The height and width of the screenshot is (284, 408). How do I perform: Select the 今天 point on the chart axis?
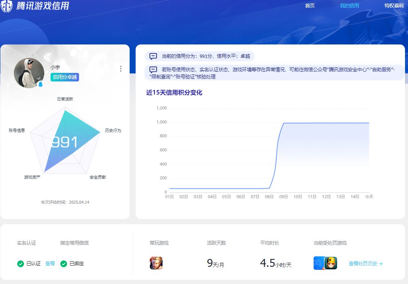click(369, 197)
